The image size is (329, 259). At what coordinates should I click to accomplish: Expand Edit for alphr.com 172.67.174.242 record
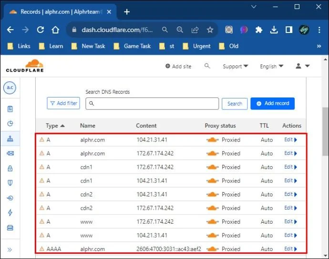pos(290,153)
